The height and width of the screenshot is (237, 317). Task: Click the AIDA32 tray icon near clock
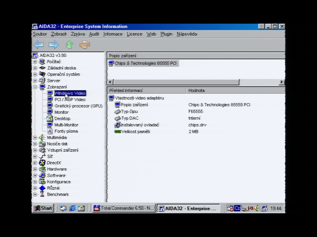(x=264, y=208)
